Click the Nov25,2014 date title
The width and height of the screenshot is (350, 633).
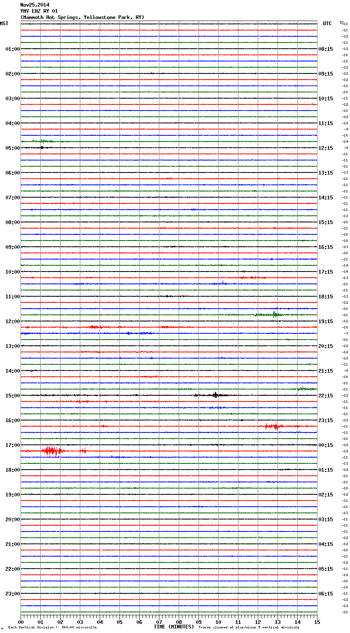tap(35, 5)
